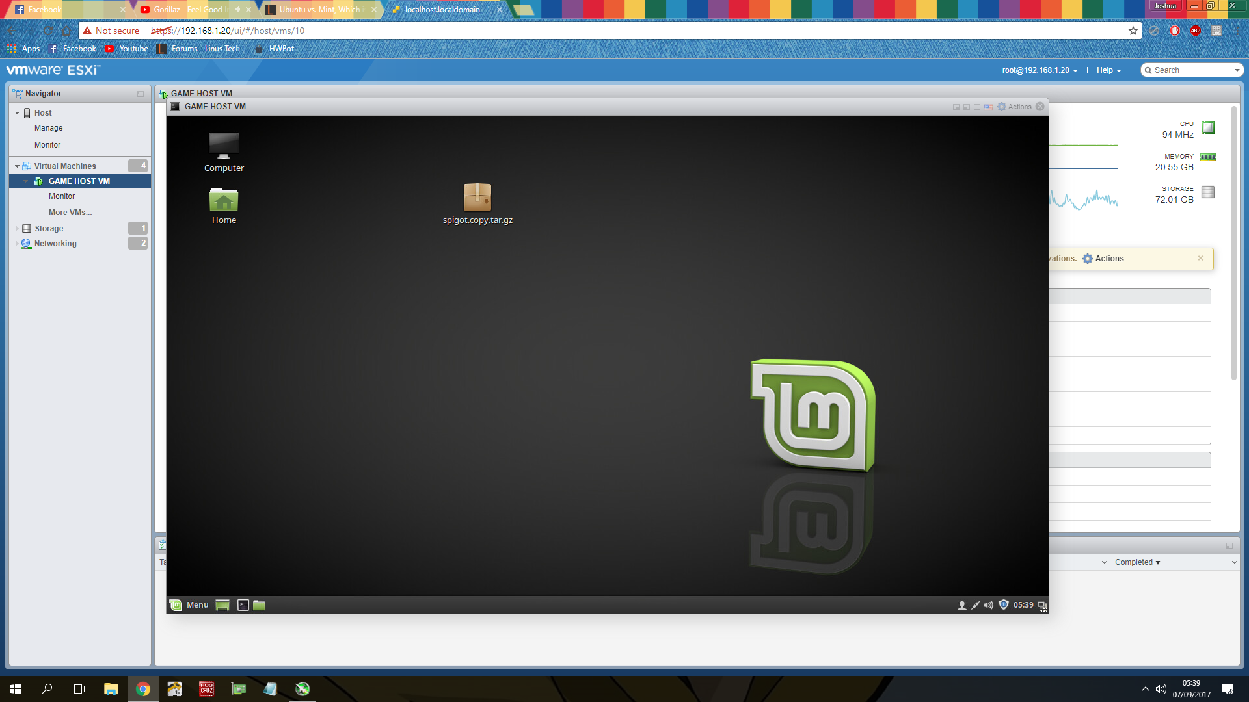This screenshot has width=1249, height=702.
Task: Open the Youtube bookmark
Action: coord(127,49)
